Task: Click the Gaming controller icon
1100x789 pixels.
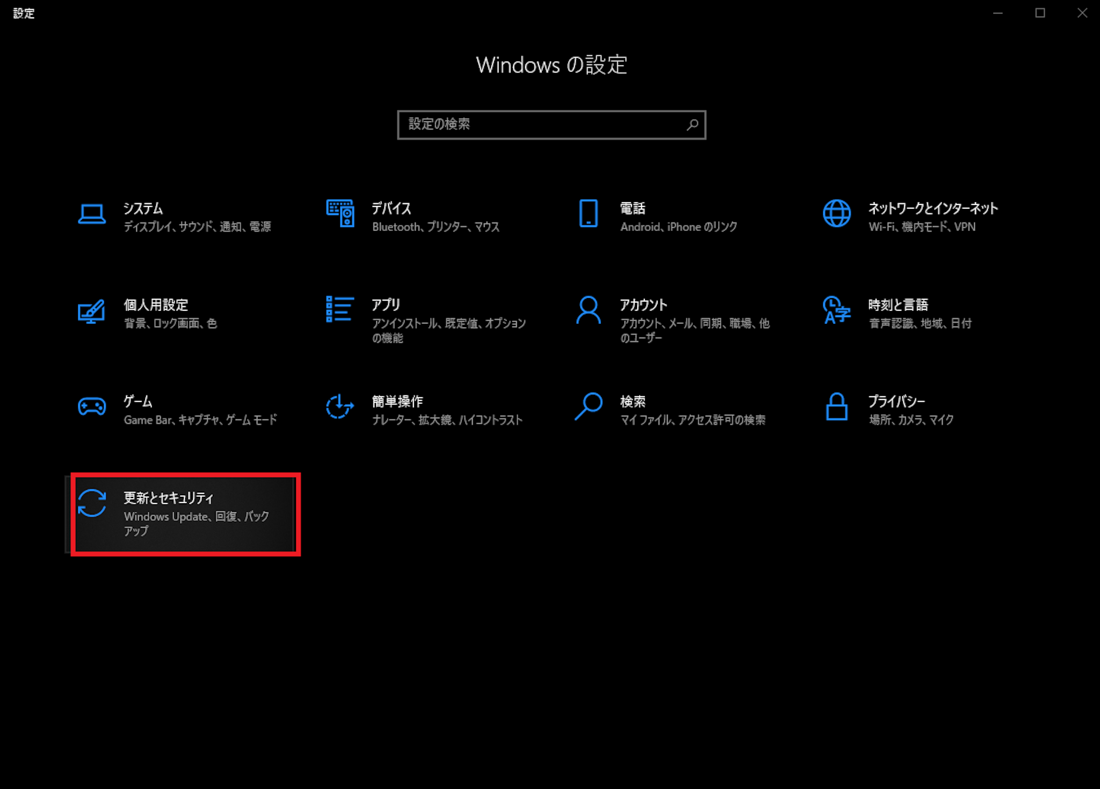Action: pos(92,407)
